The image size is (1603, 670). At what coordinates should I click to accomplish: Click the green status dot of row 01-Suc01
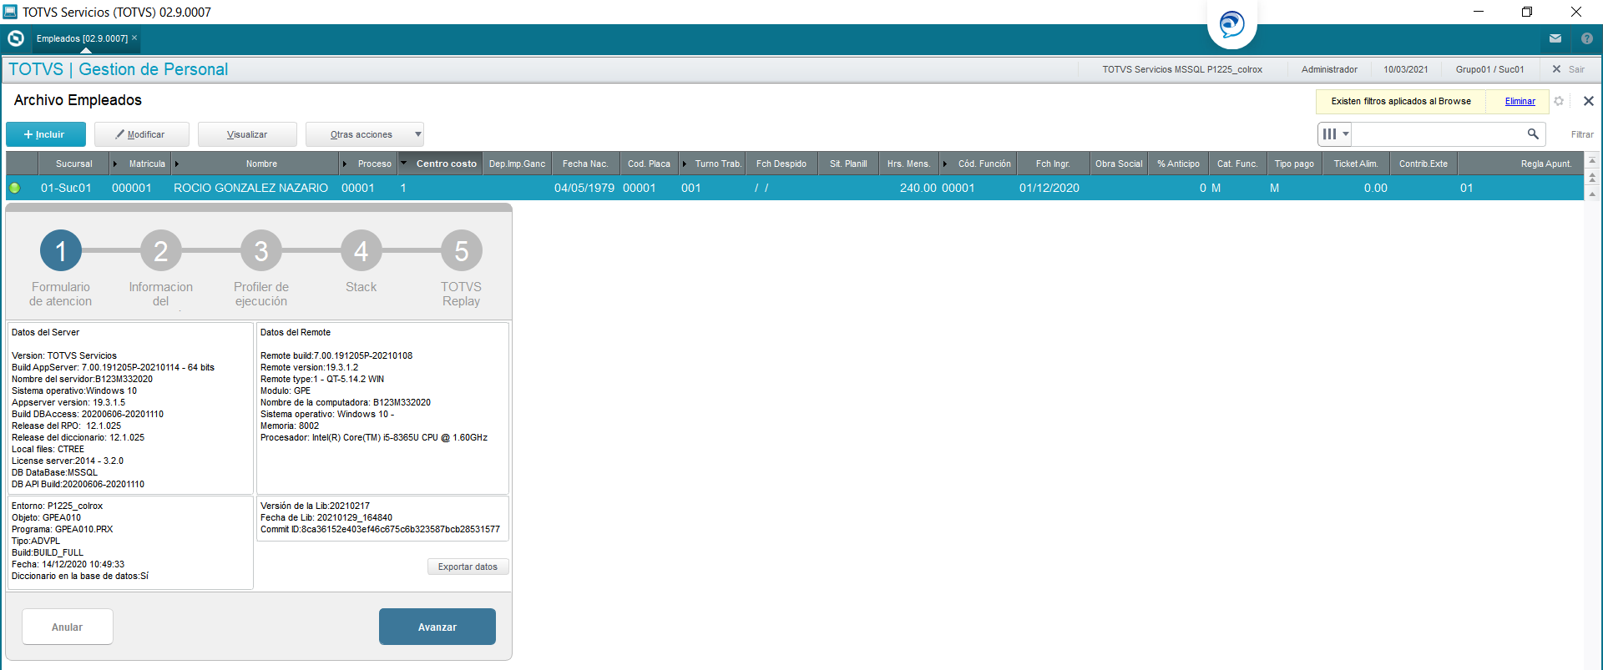click(x=15, y=188)
